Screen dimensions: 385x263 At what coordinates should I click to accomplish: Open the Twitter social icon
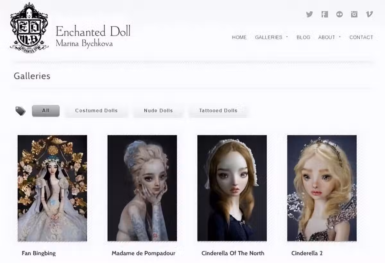pos(309,14)
